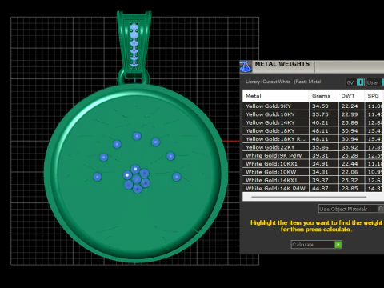The width and height of the screenshot is (384, 288).
Task: Select the Yellow Gold:22KY row
Action: [x=312, y=147]
